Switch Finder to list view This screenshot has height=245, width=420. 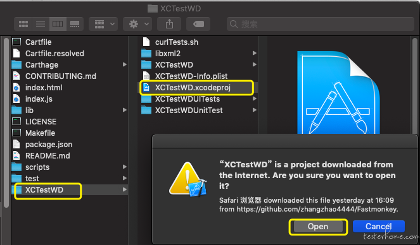41,24
